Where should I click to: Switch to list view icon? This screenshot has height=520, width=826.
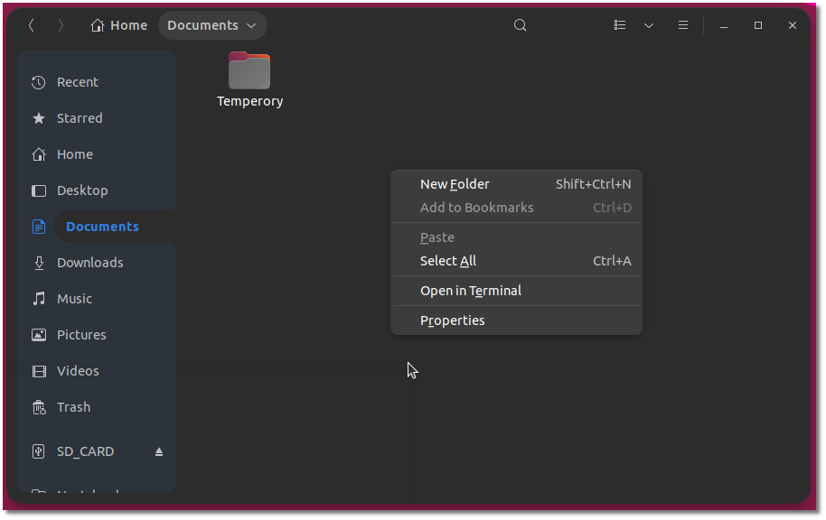click(x=620, y=25)
